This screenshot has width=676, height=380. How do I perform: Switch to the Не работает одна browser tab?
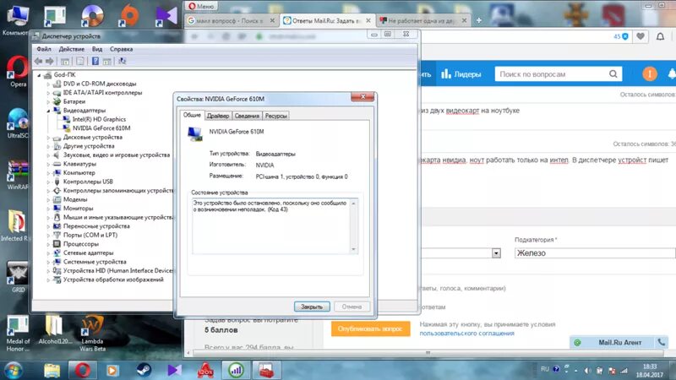point(422,20)
